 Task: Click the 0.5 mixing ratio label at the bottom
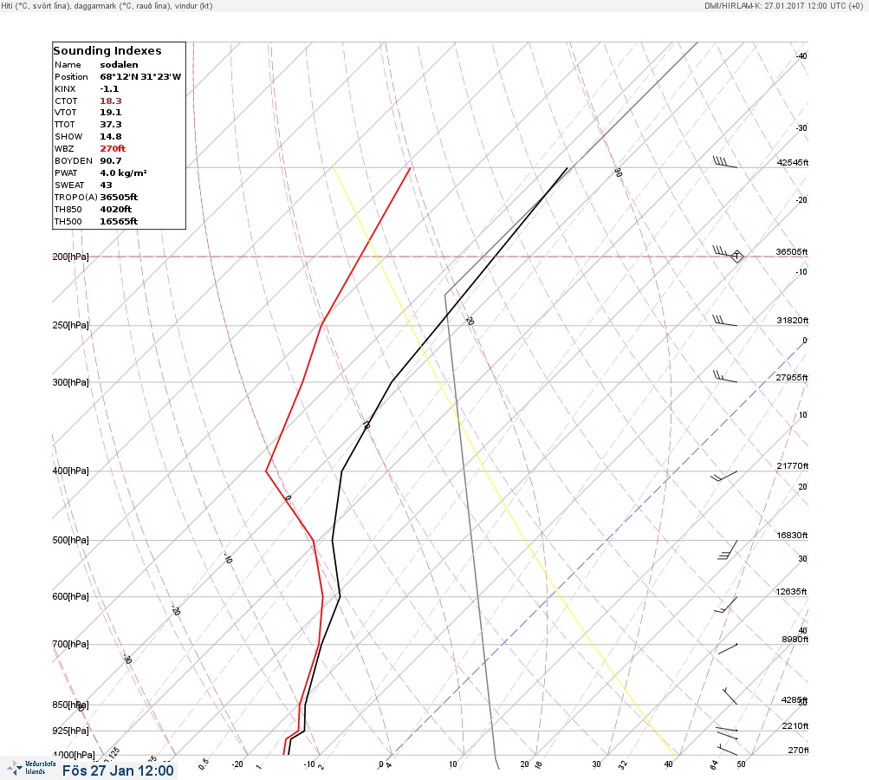[204, 764]
